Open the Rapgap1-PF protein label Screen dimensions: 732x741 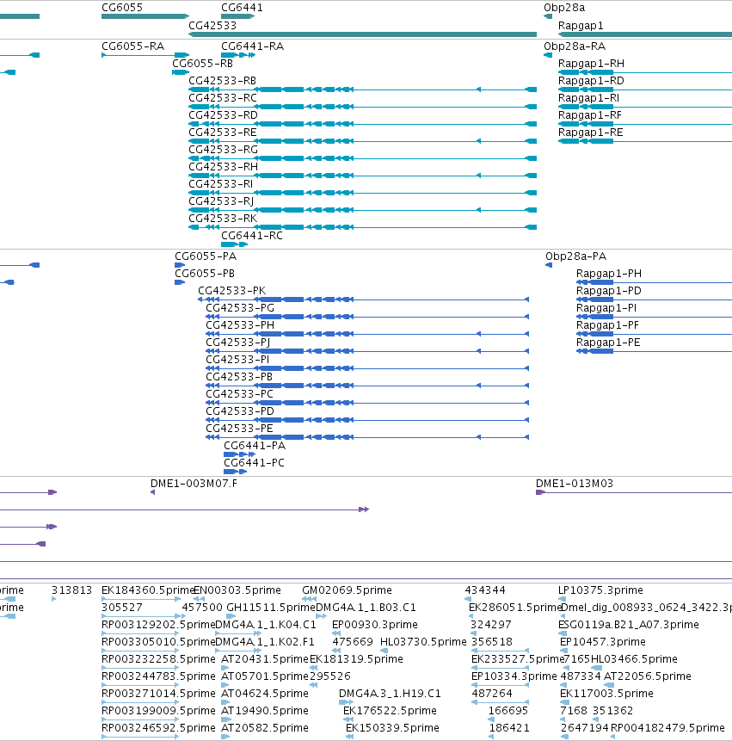click(607, 325)
